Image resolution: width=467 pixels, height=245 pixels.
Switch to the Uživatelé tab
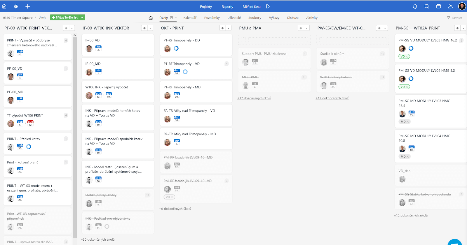[234, 18]
